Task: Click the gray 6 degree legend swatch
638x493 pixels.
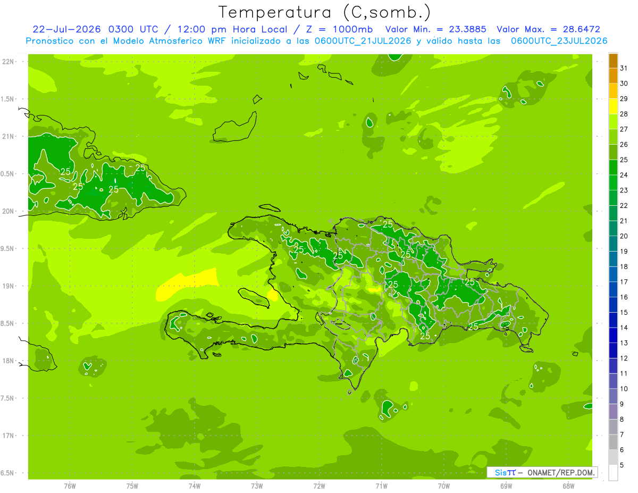Action: click(x=613, y=442)
